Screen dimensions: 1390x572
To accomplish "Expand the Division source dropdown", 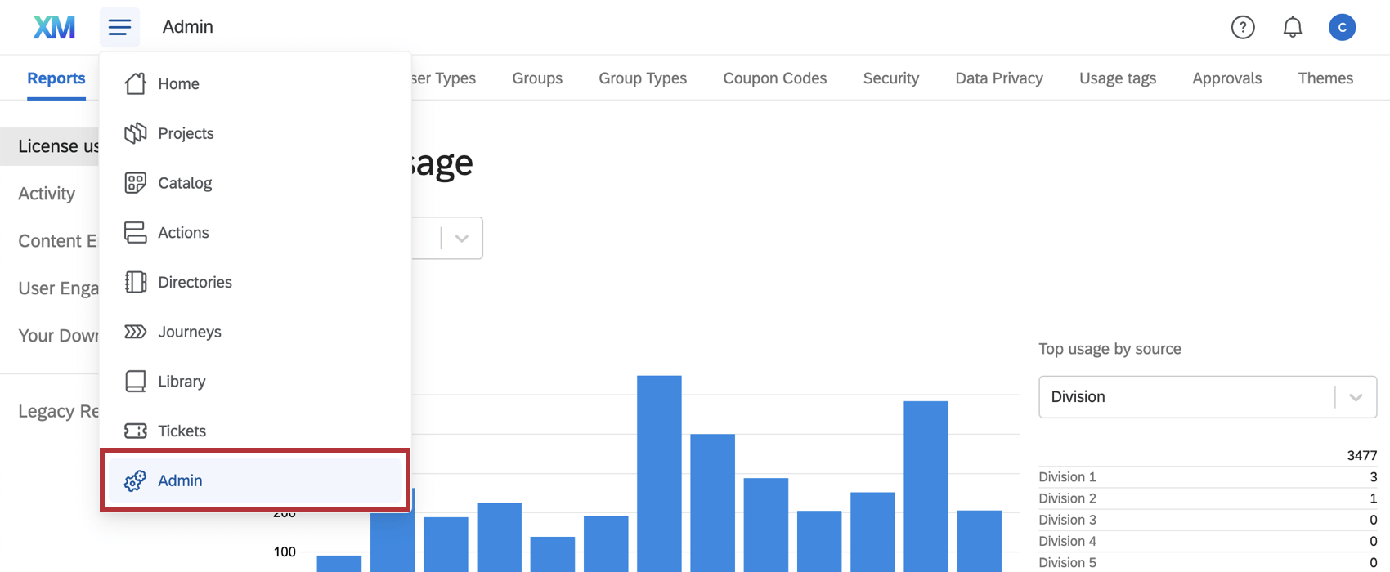I will point(1208,397).
